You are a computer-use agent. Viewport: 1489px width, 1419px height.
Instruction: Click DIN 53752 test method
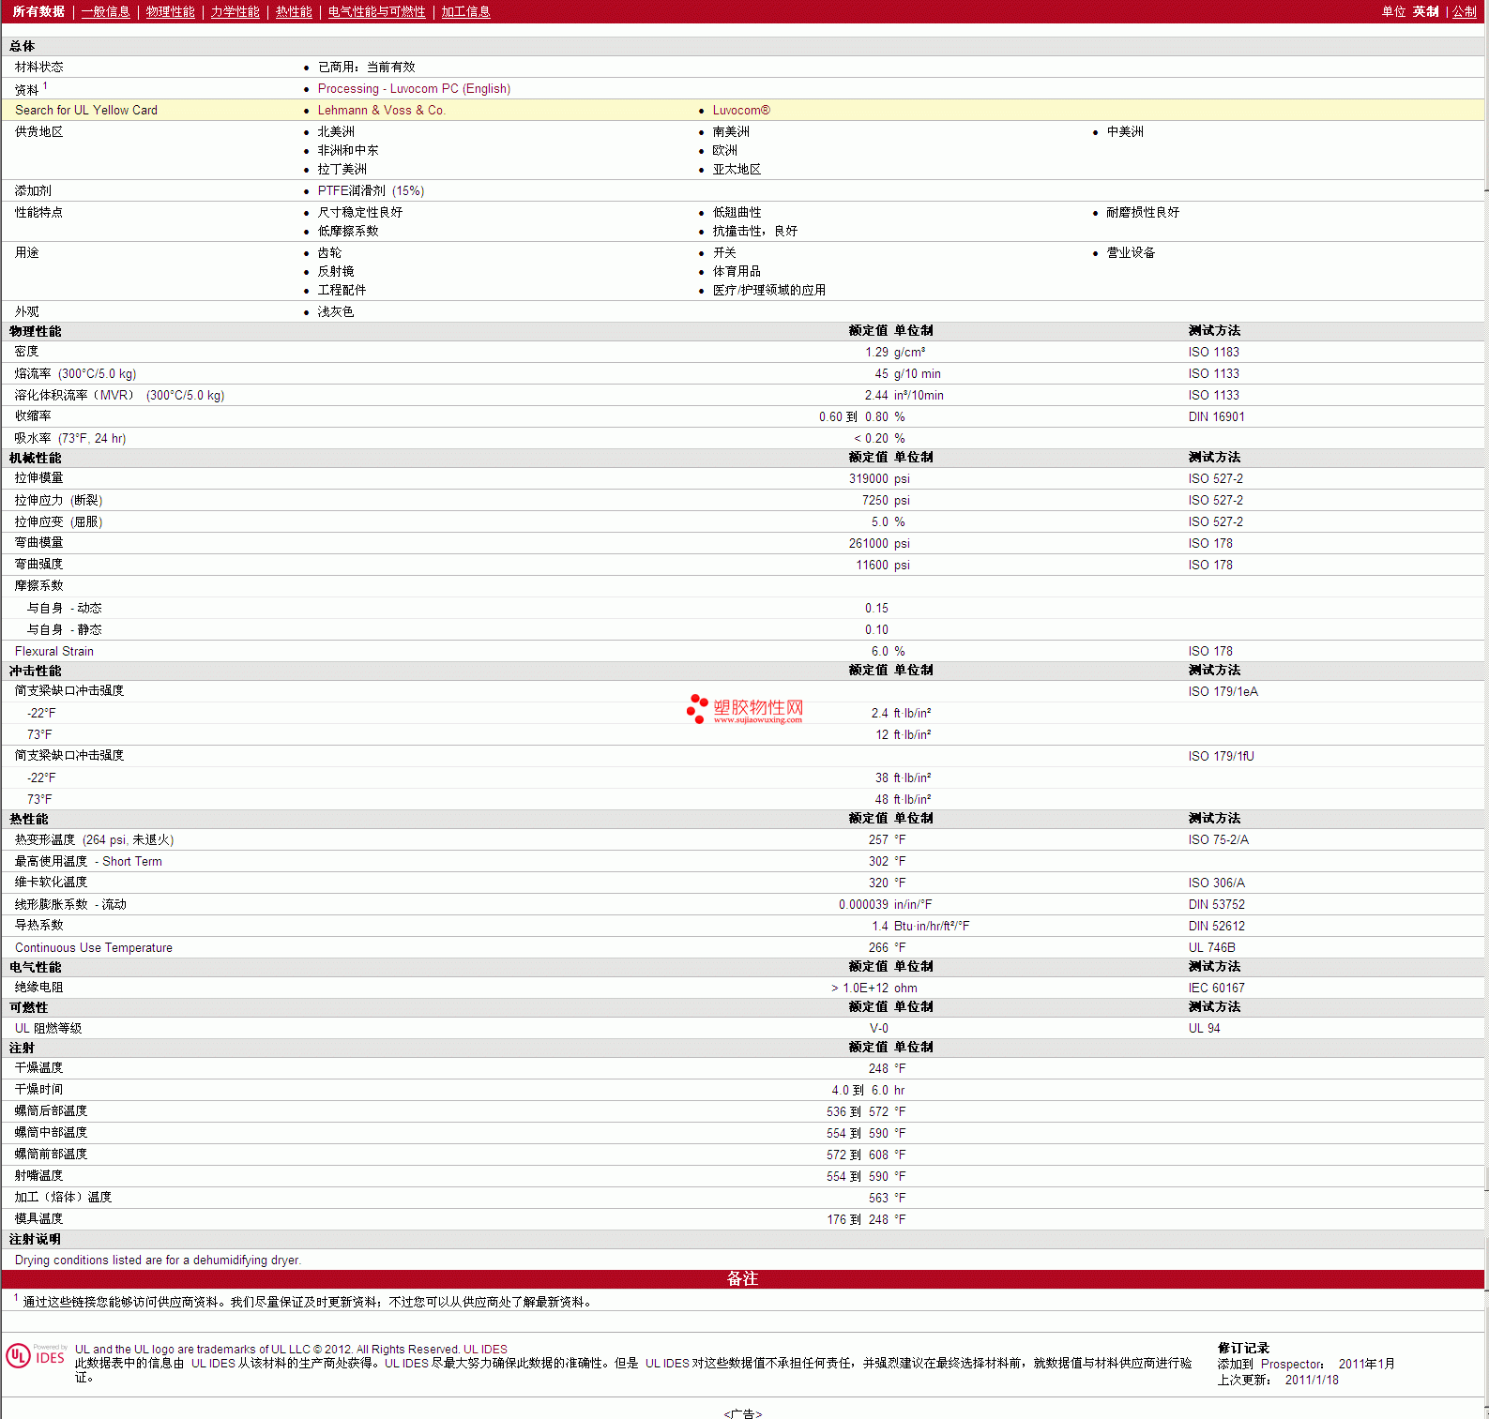[1216, 904]
